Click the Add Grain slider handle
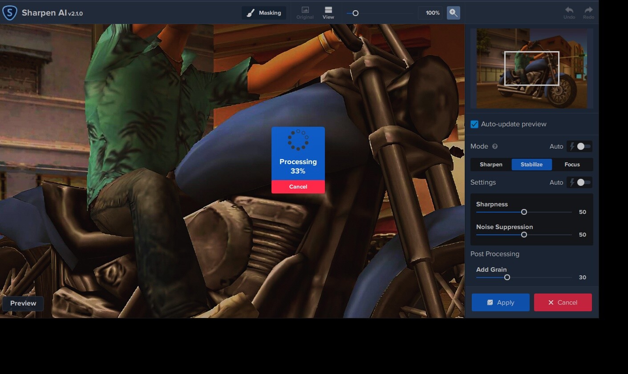 [507, 277]
